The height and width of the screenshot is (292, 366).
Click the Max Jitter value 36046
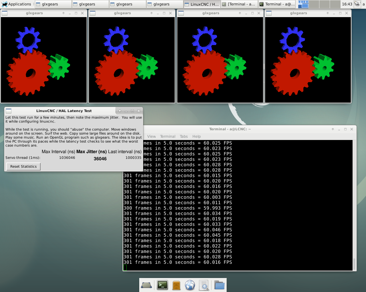point(100,159)
